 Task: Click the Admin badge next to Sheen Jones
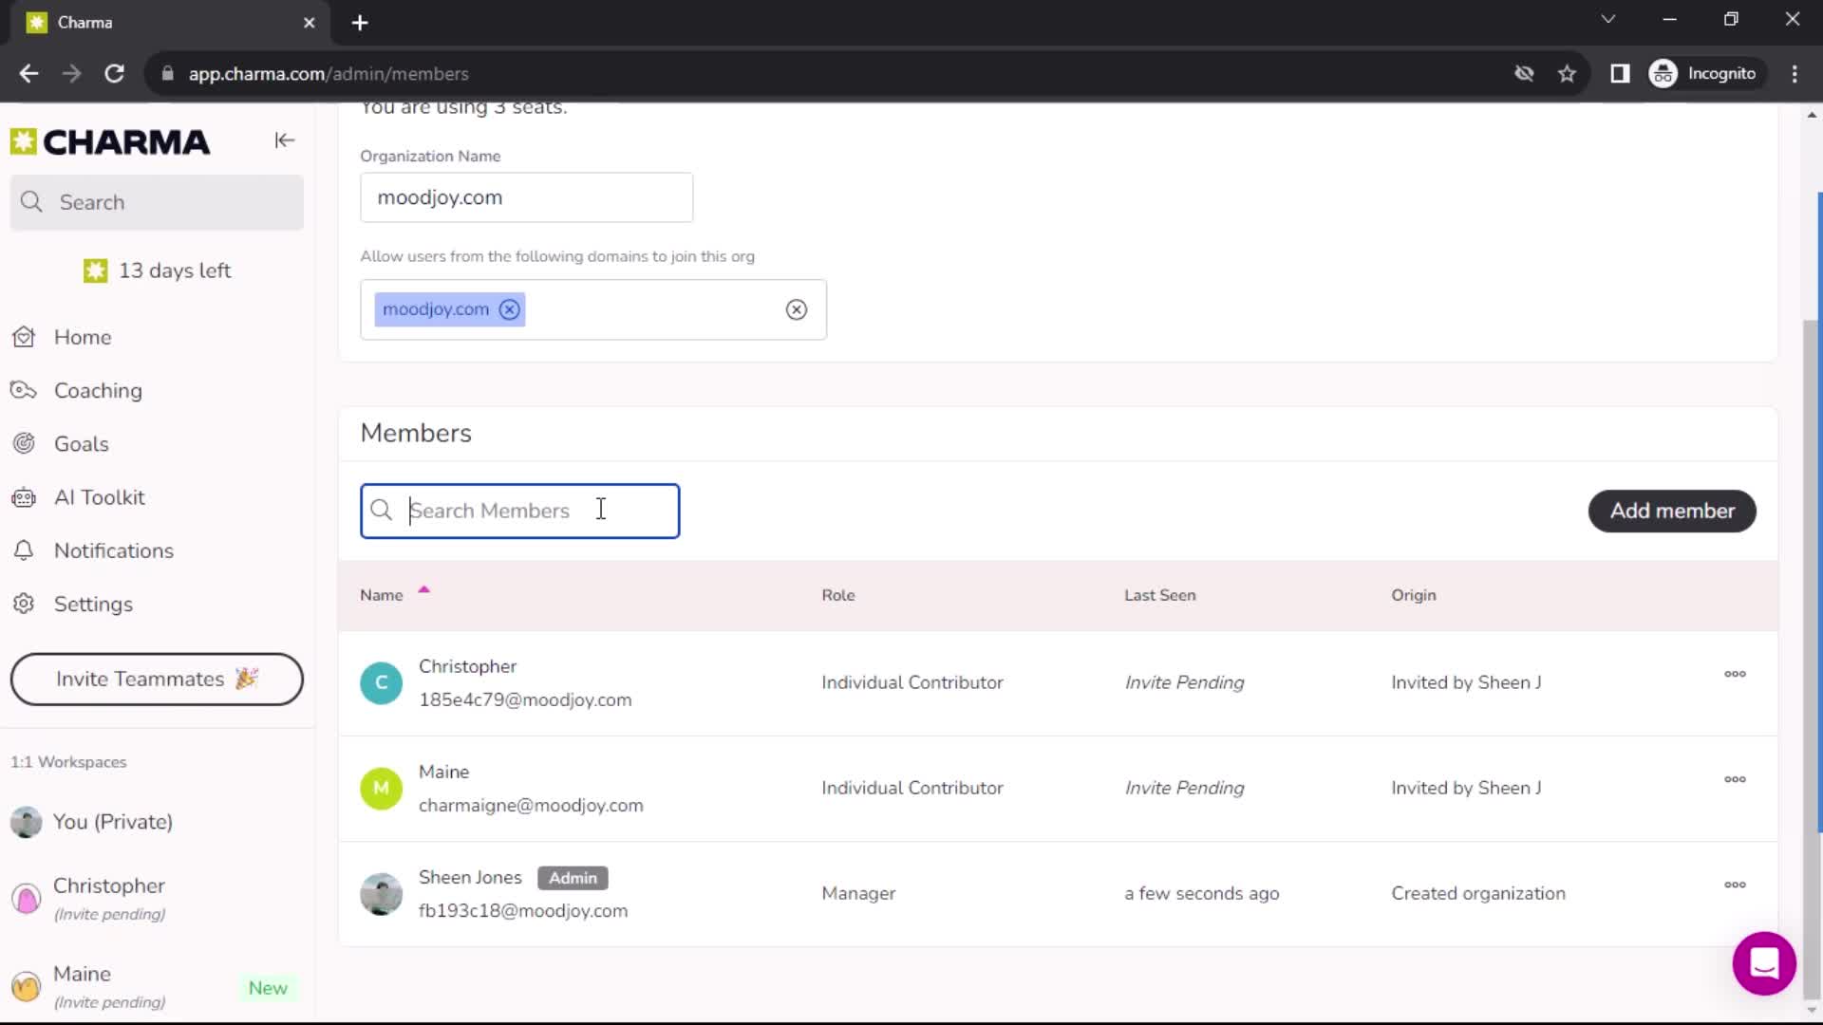[x=573, y=878]
